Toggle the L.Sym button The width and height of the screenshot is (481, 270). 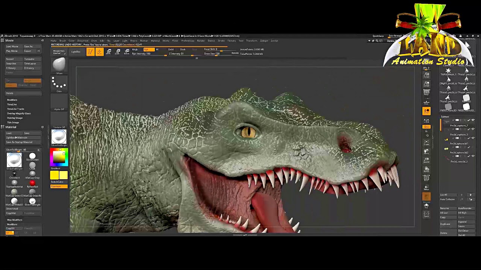427,120
